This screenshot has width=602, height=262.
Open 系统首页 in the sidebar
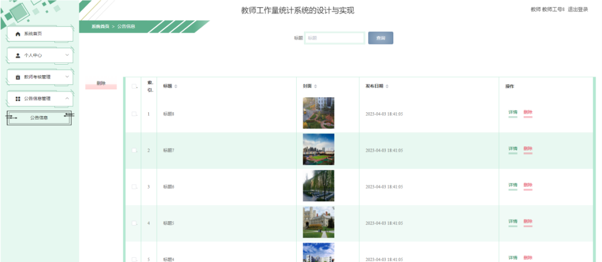pos(40,34)
